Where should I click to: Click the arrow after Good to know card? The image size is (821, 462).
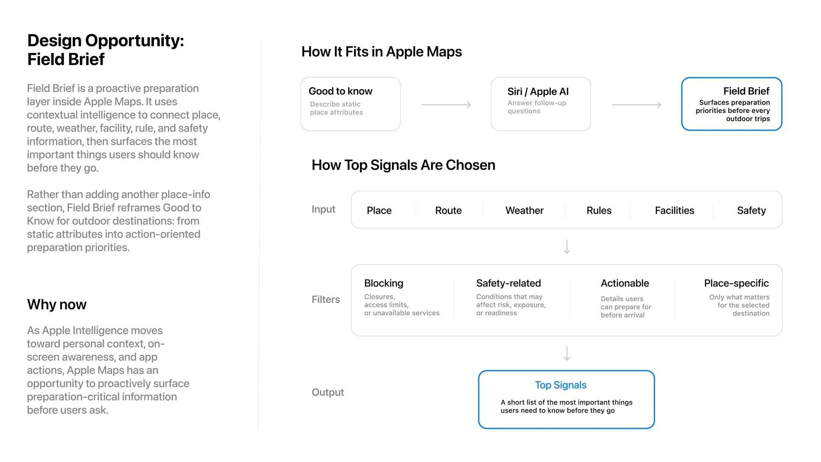point(446,104)
